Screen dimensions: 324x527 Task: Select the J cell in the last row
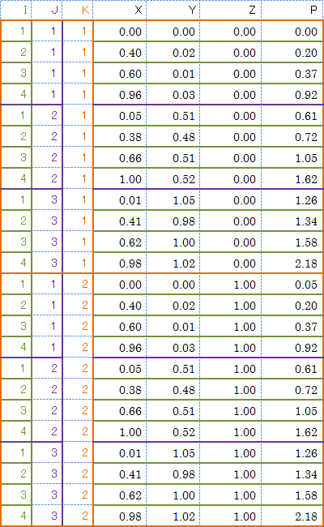click(x=47, y=516)
